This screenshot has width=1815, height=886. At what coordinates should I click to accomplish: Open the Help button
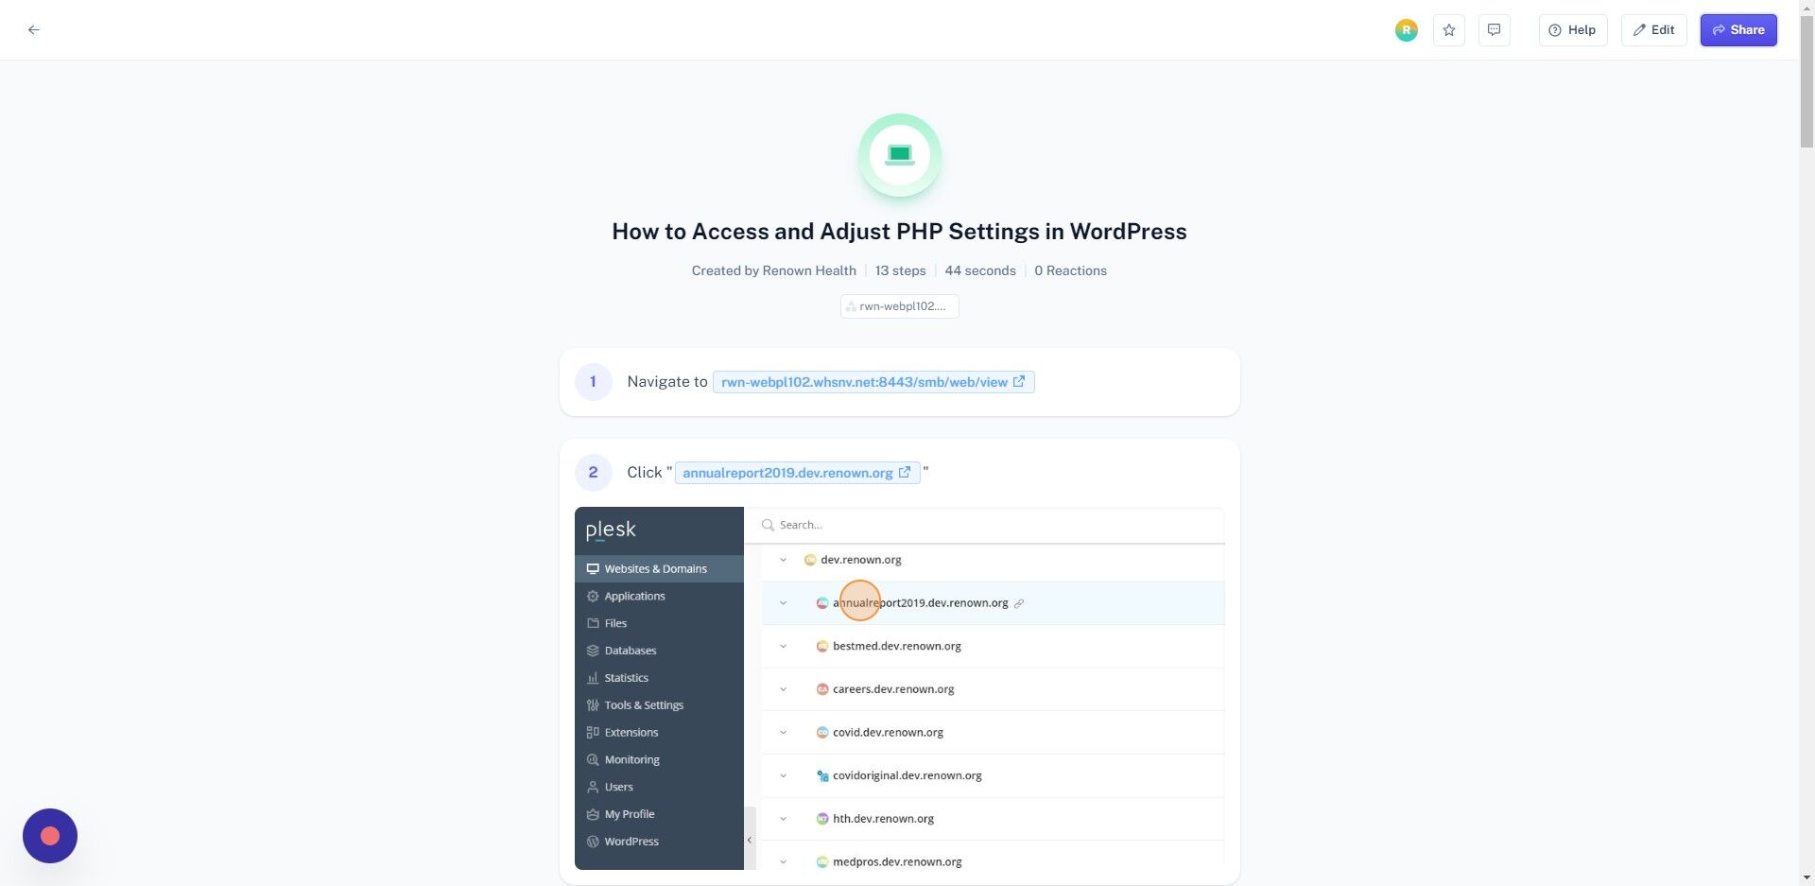pyautogui.click(x=1572, y=30)
